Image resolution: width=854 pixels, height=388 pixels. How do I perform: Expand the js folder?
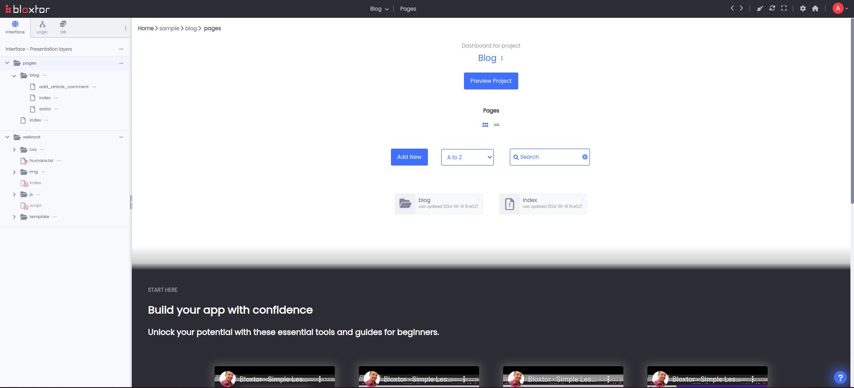tap(14, 194)
